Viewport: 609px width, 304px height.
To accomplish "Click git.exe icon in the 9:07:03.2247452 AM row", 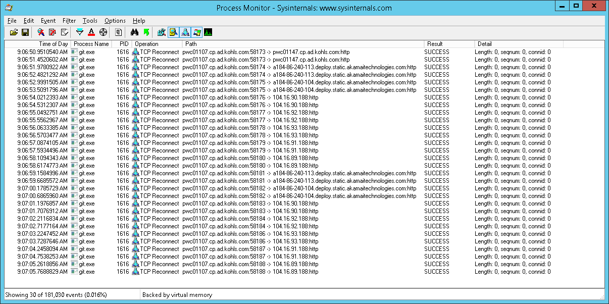I will point(74,234).
